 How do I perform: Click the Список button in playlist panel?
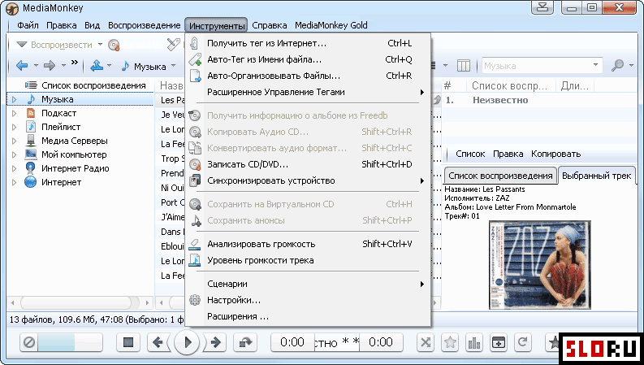(470, 154)
